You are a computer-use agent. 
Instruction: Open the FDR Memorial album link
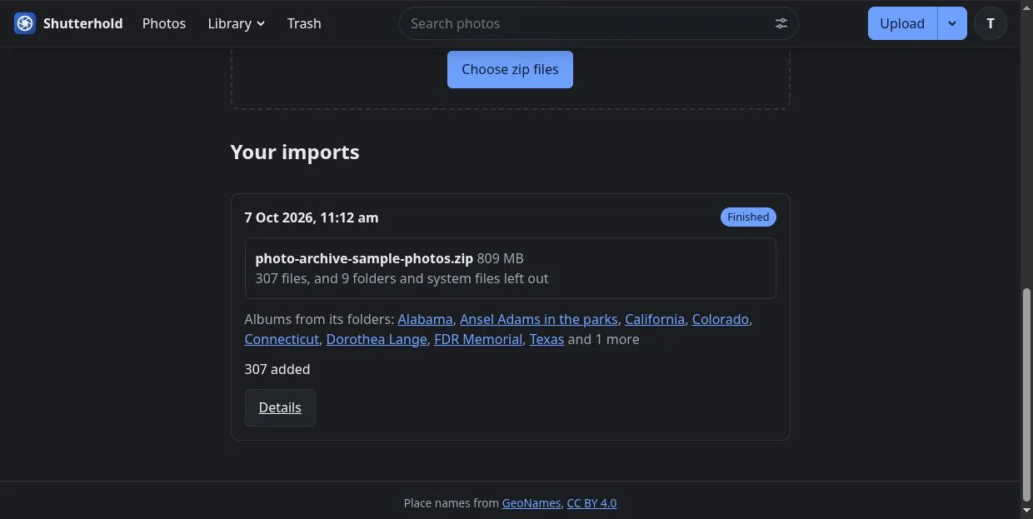pos(478,339)
